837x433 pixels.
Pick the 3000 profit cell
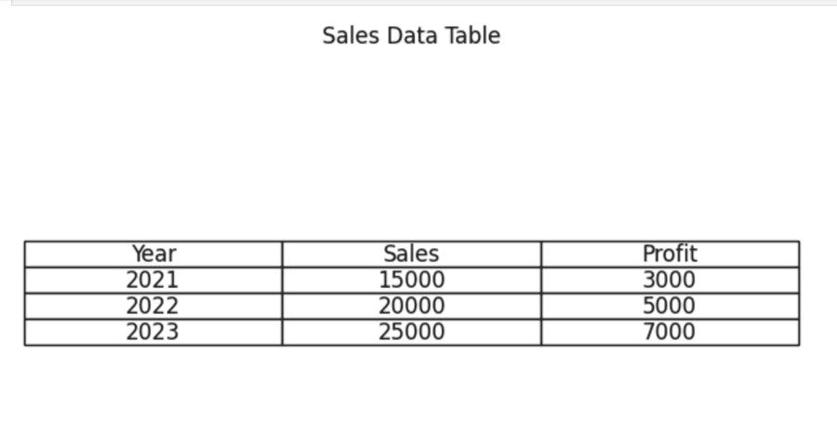coord(671,280)
